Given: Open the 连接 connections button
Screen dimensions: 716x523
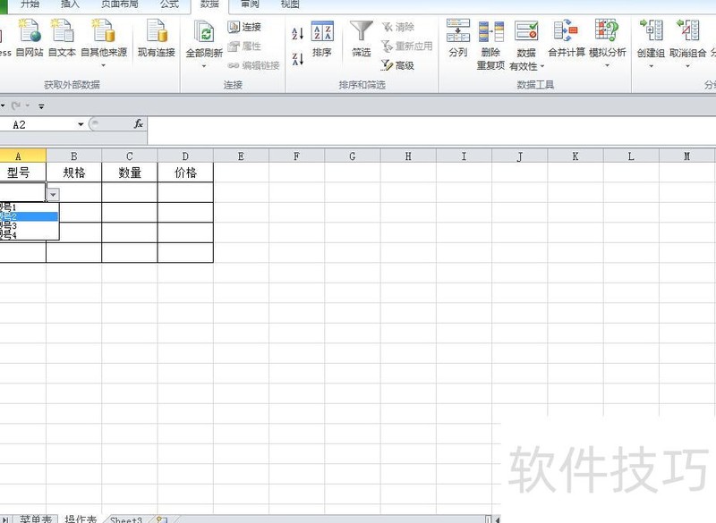Looking at the screenshot, I should click(x=244, y=28).
